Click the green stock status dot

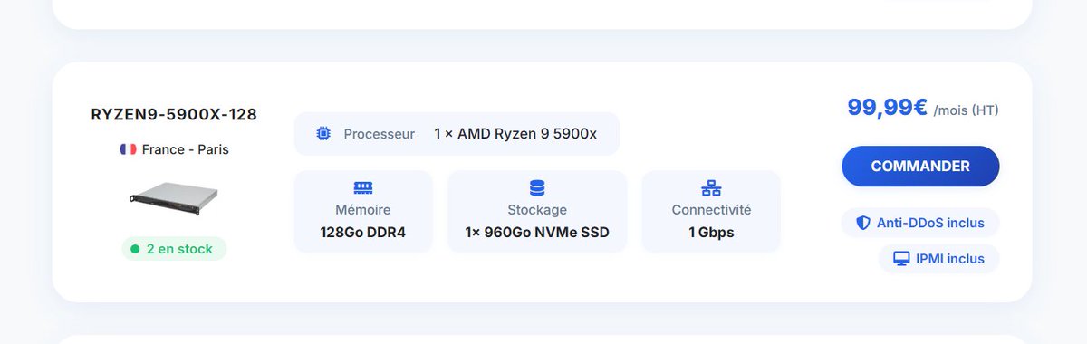point(135,248)
